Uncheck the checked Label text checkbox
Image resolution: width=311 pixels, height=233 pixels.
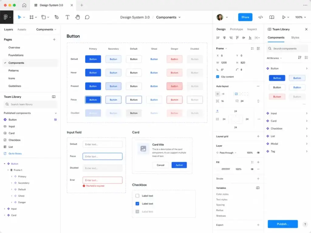click(x=137, y=204)
